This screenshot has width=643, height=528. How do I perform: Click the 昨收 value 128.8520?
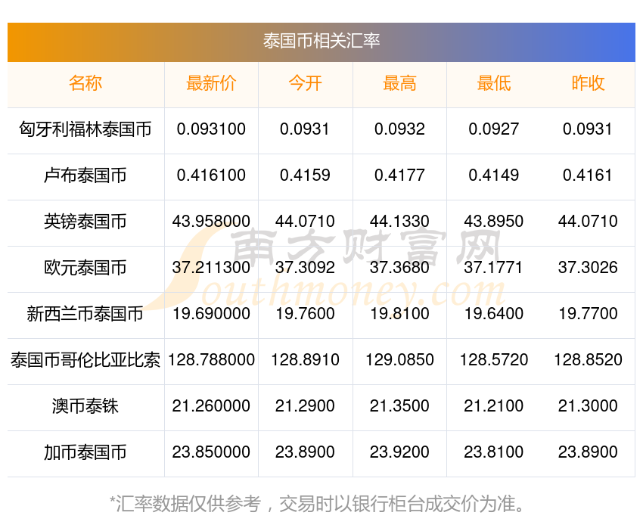(588, 360)
